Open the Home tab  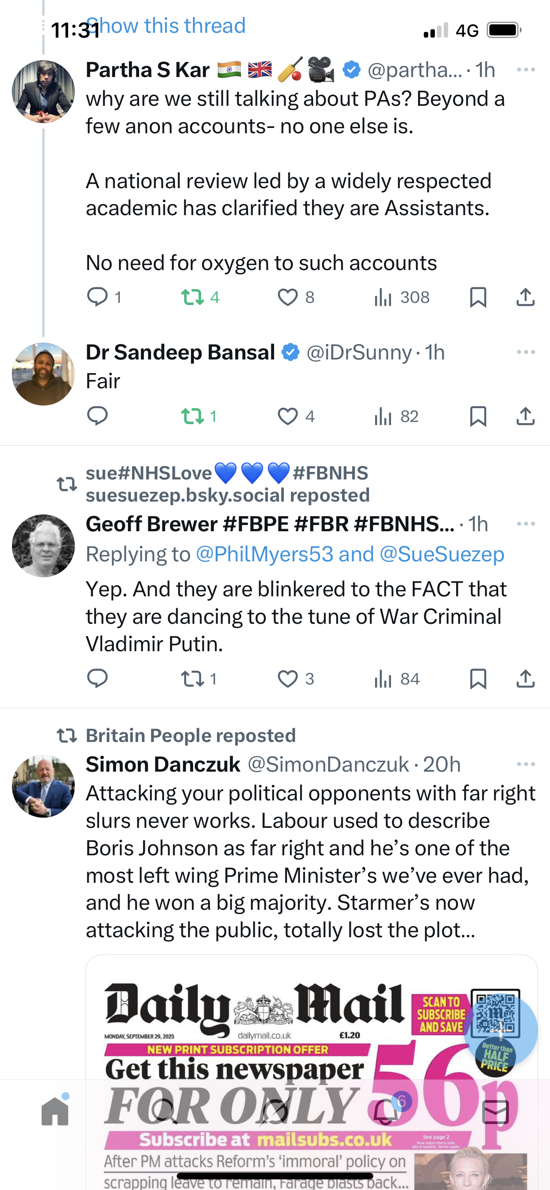click(x=55, y=1111)
